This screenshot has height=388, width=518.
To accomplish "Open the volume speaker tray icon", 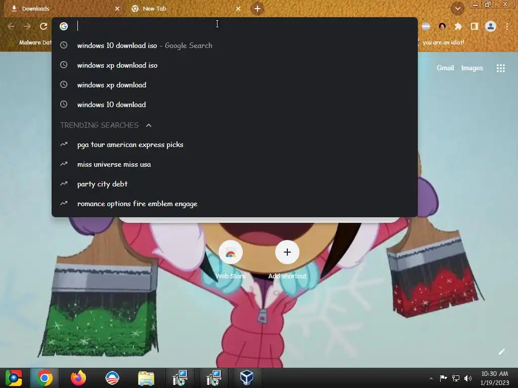I will [x=468, y=378].
